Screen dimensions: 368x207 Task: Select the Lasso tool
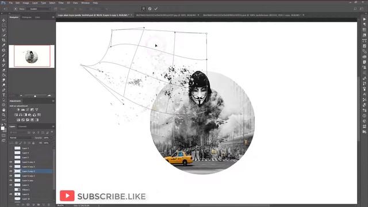3,30
